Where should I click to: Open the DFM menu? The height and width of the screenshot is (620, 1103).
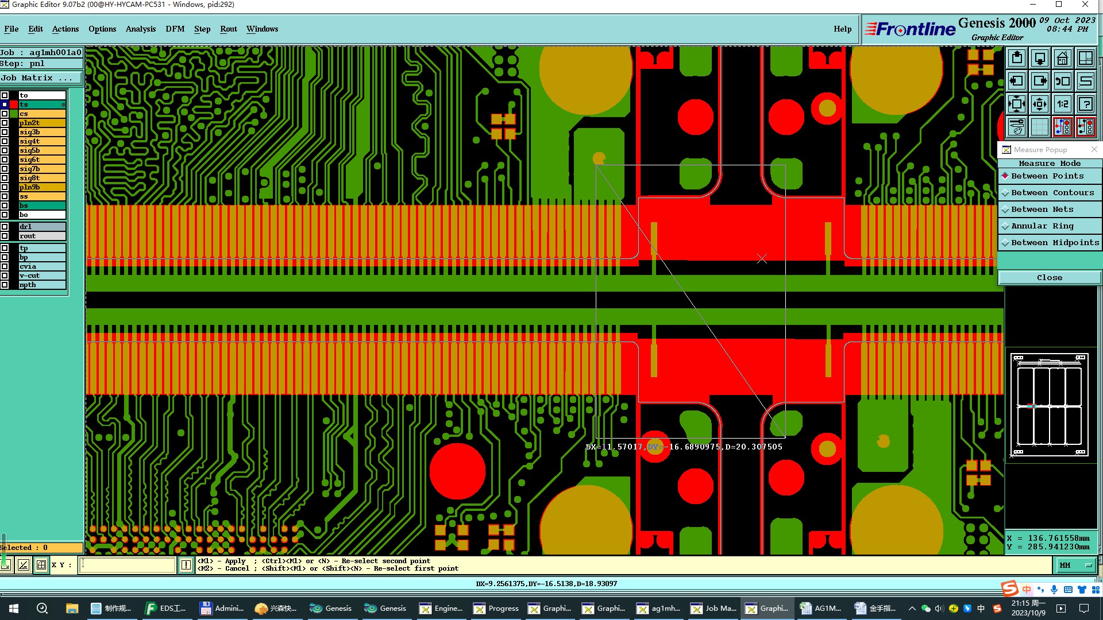(x=175, y=29)
